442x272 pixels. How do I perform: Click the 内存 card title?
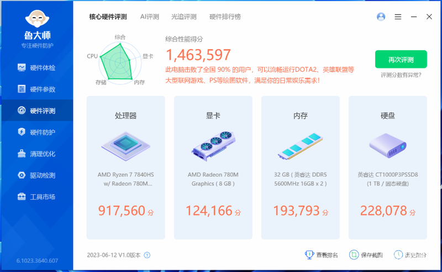[301, 116]
